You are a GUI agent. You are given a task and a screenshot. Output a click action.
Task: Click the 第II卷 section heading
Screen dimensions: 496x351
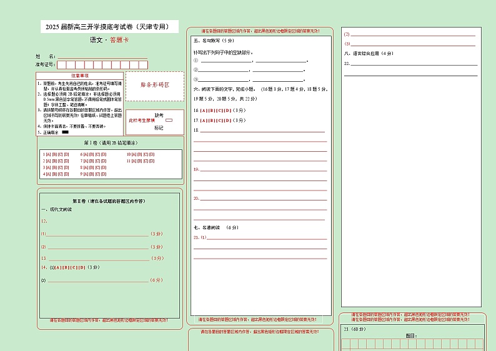click(109, 201)
